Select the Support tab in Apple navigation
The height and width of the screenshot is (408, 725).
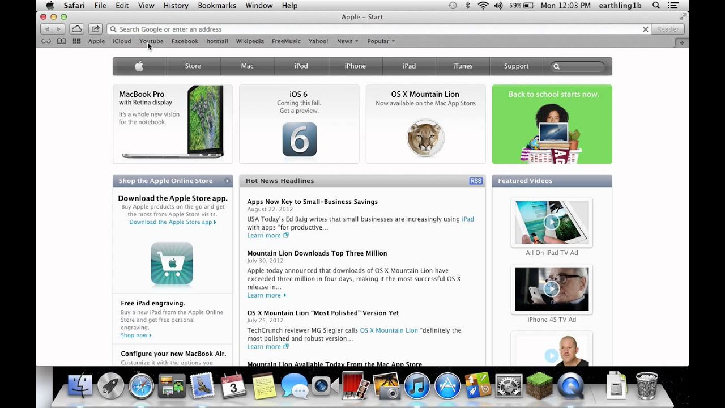click(517, 66)
